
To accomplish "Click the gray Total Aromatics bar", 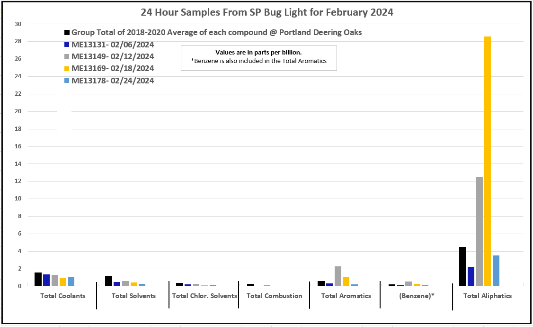I will (x=338, y=276).
